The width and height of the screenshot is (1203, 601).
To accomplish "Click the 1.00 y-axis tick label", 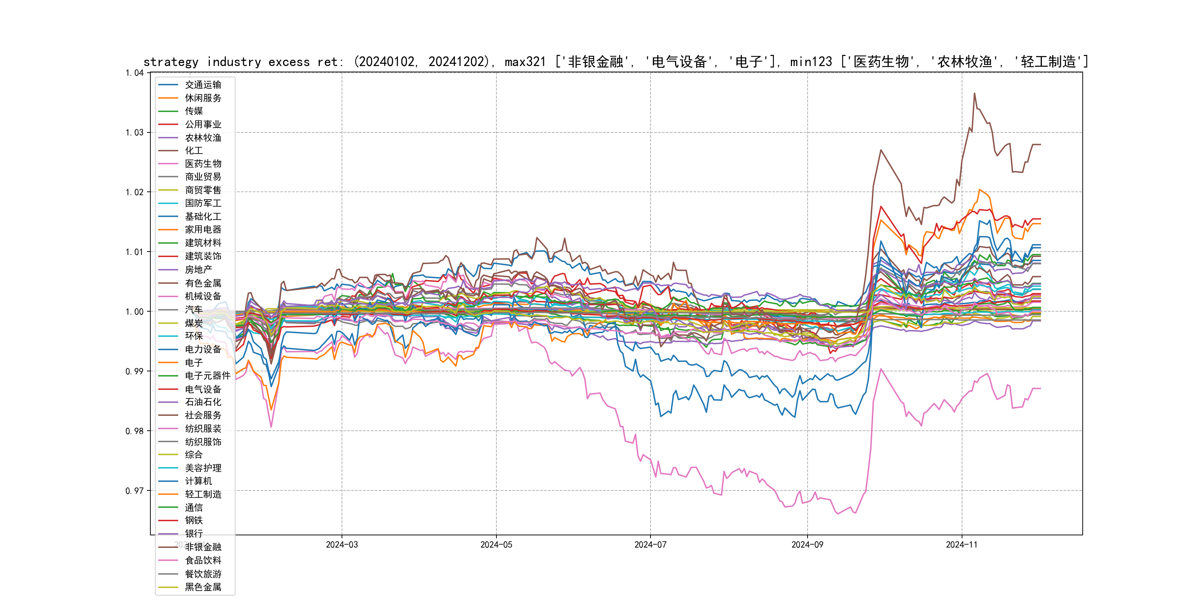I will coord(134,312).
